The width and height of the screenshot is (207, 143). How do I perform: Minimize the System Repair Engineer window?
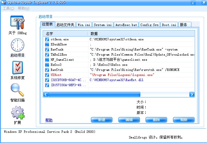pos(193,2)
